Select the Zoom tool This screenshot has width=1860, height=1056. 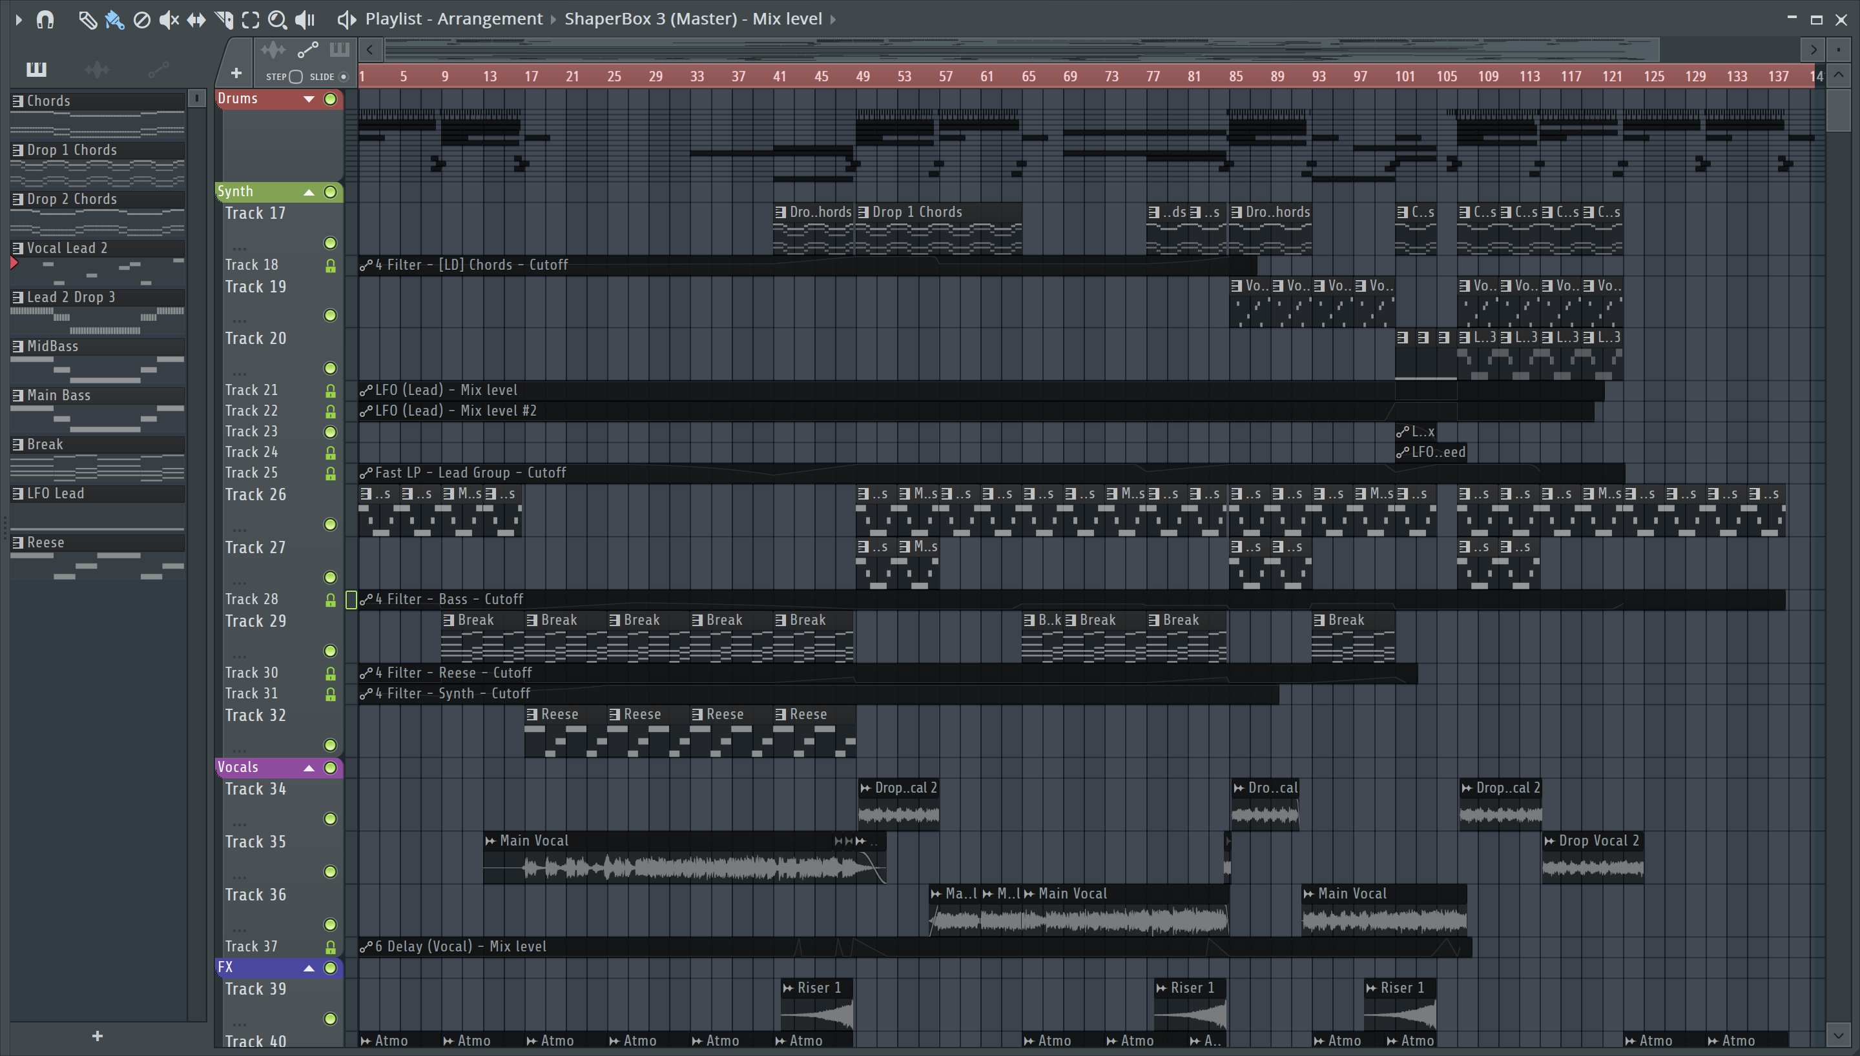(x=277, y=19)
